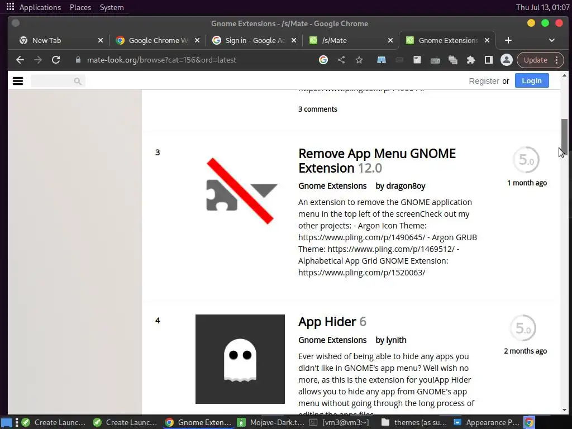This screenshot has width=572, height=429.
Task: Toggle the Chrome side panel icon
Action: point(488,60)
